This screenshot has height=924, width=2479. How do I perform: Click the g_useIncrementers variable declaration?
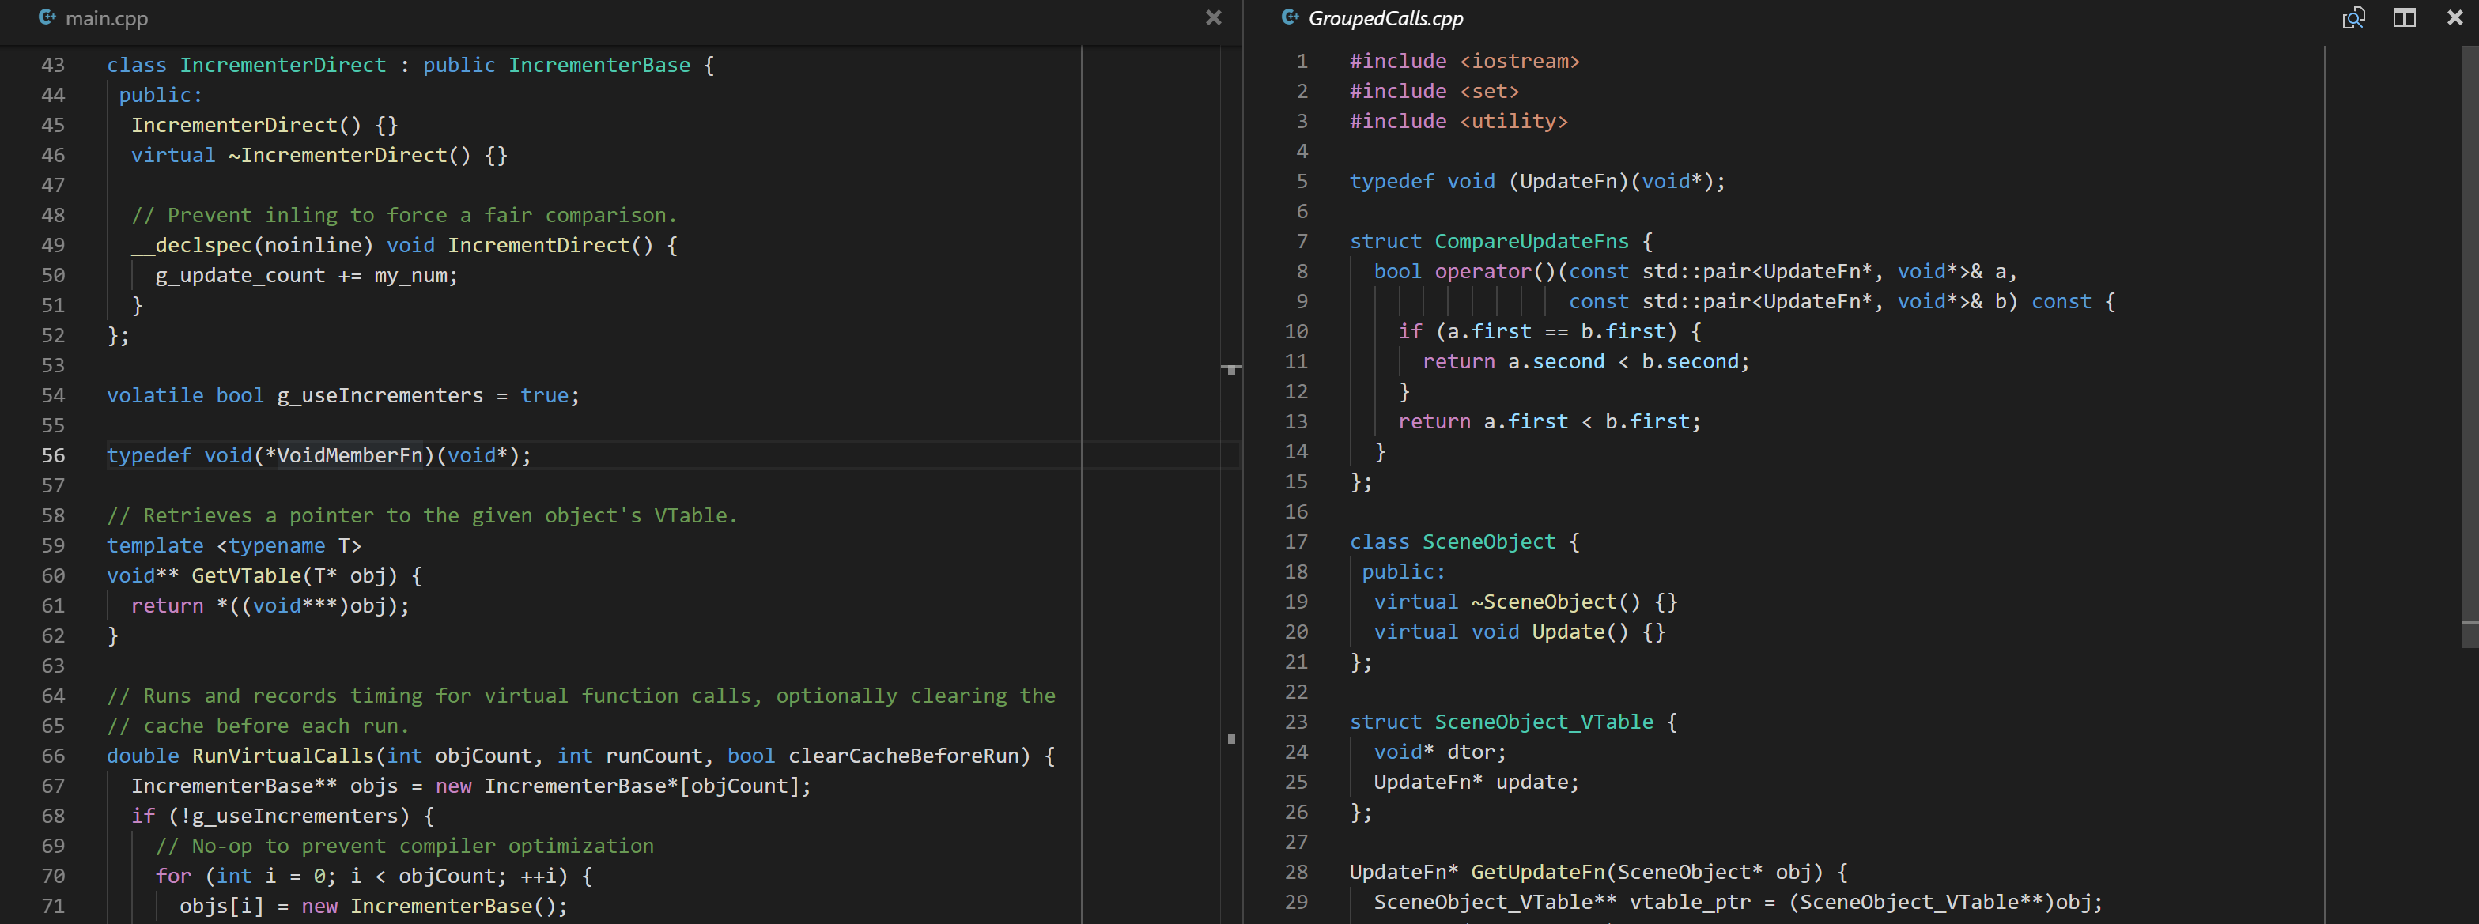click(x=380, y=396)
